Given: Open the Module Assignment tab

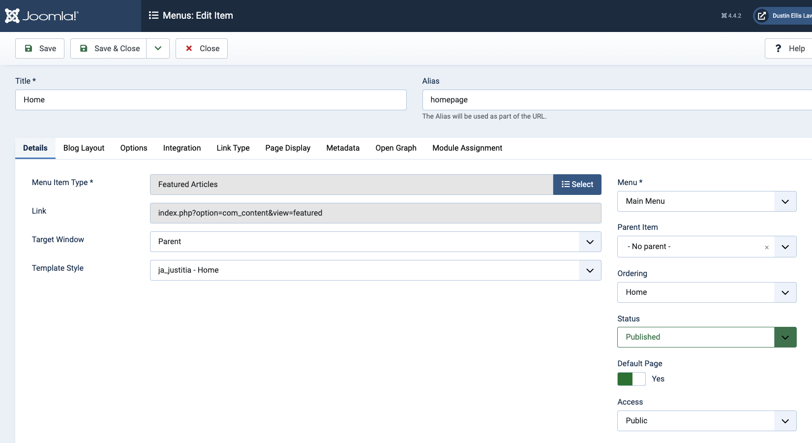Looking at the screenshot, I should (x=467, y=148).
